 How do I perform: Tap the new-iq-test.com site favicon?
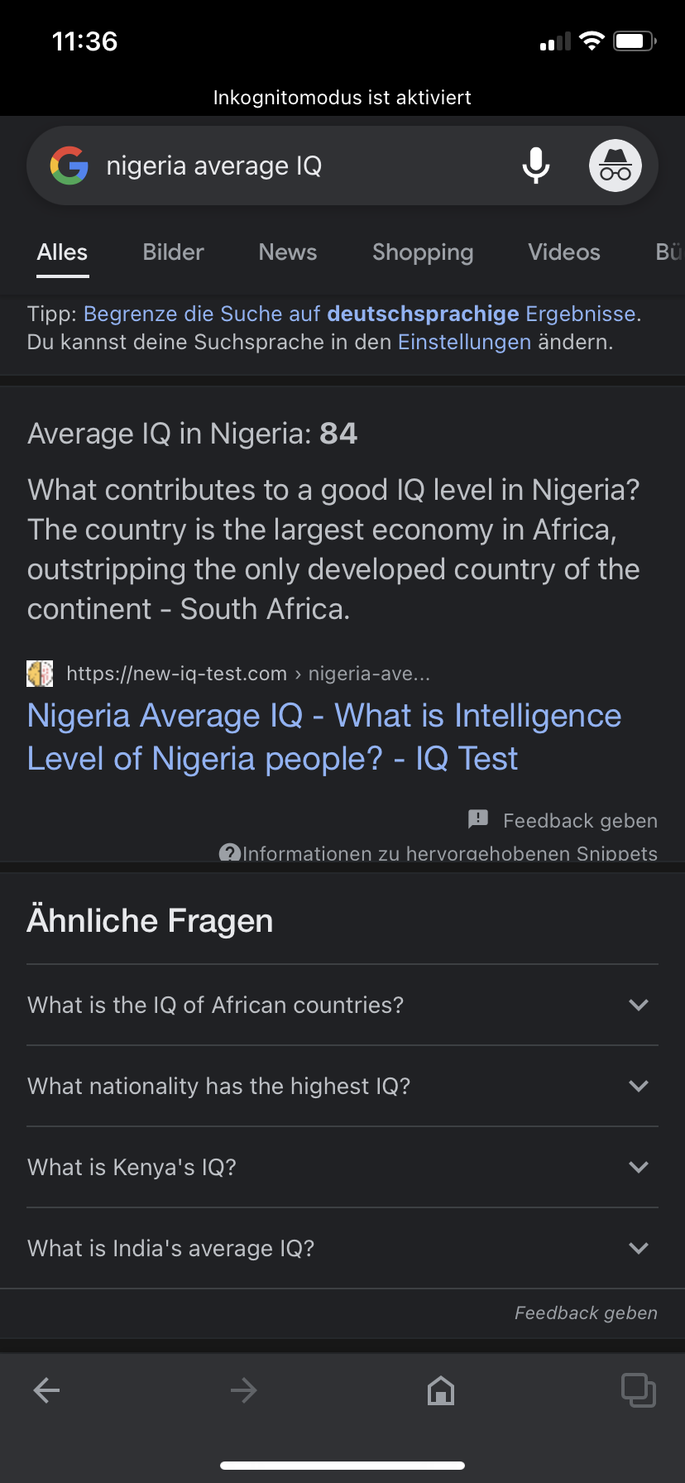(40, 674)
